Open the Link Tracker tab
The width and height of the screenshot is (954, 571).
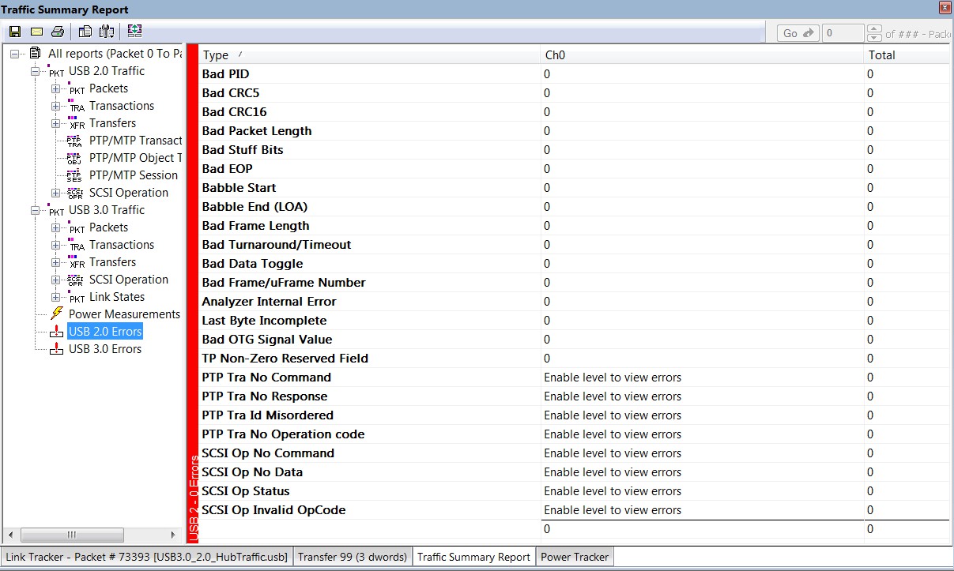[x=147, y=557]
